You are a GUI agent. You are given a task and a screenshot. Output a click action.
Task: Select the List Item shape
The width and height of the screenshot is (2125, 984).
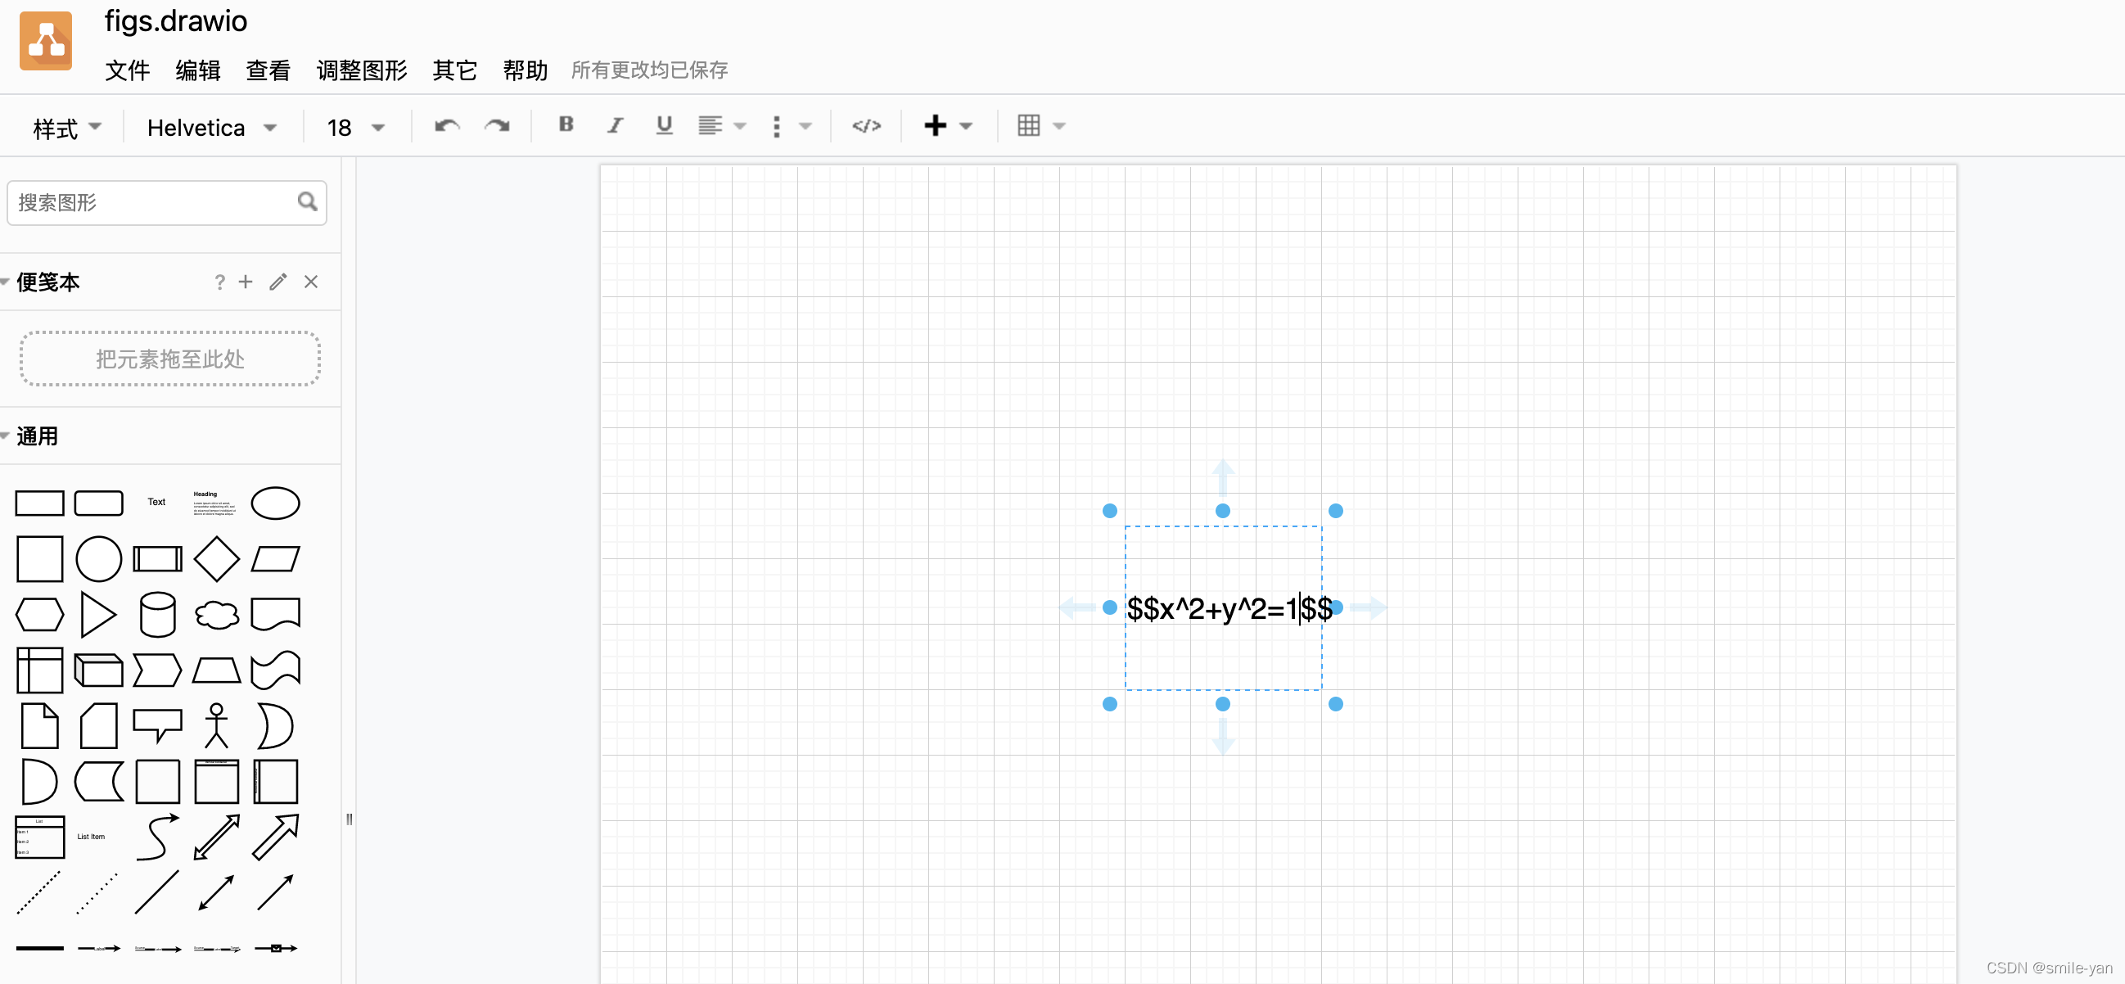(x=91, y=837)
